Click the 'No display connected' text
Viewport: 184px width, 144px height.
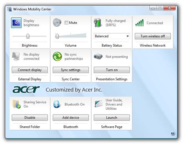click(x=31, y=56)
